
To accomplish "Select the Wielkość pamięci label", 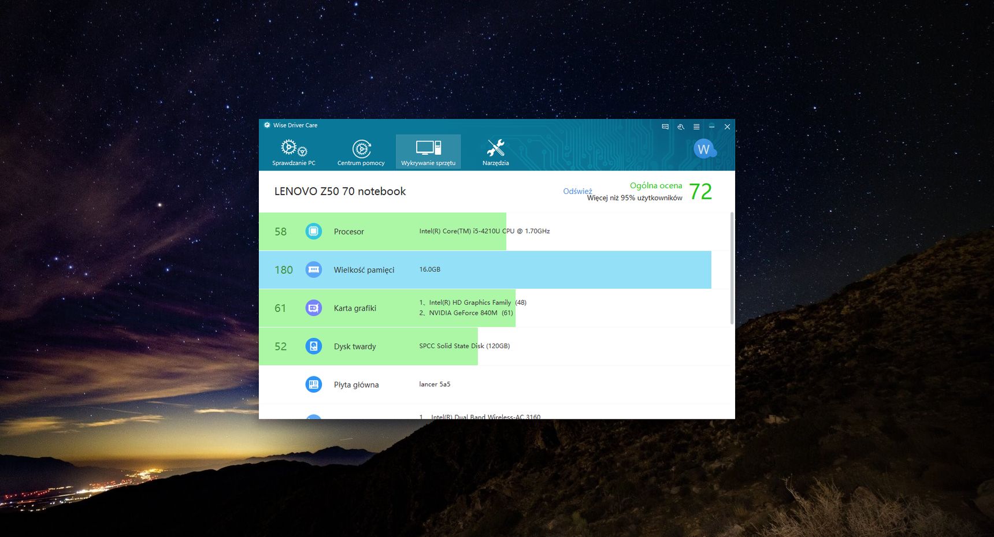I will click(x=364, y=270).
